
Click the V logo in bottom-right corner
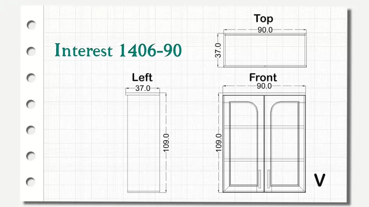click(320, 180)
